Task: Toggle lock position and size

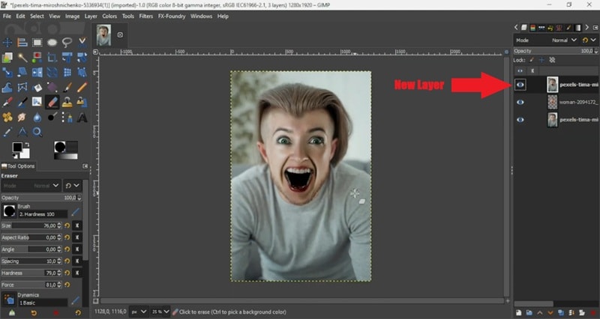Action: pos(541,60)
